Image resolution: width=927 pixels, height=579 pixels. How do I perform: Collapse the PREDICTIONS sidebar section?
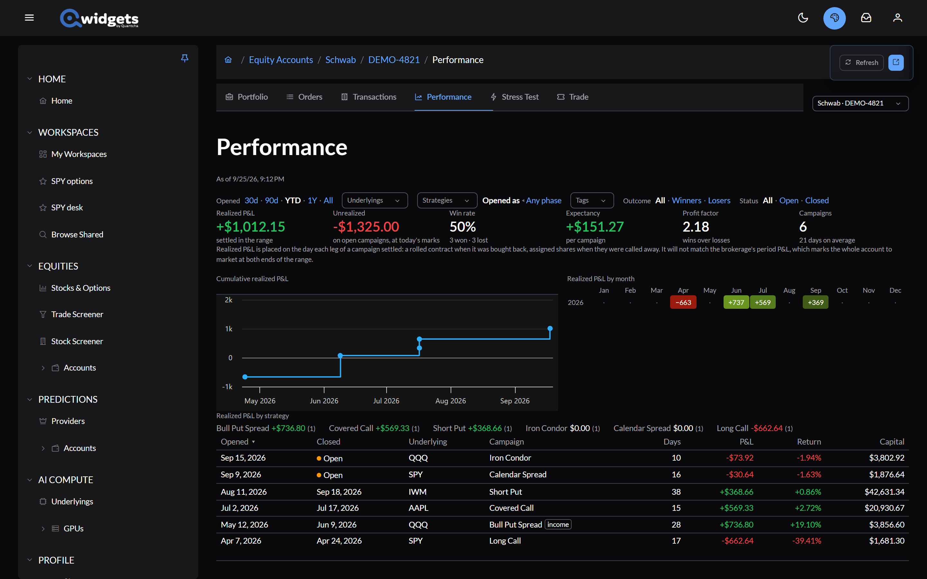tap(30, 400)
